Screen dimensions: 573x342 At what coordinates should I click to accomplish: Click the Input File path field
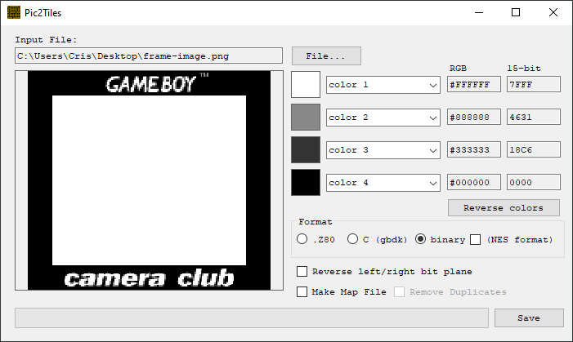pos(149,56)
